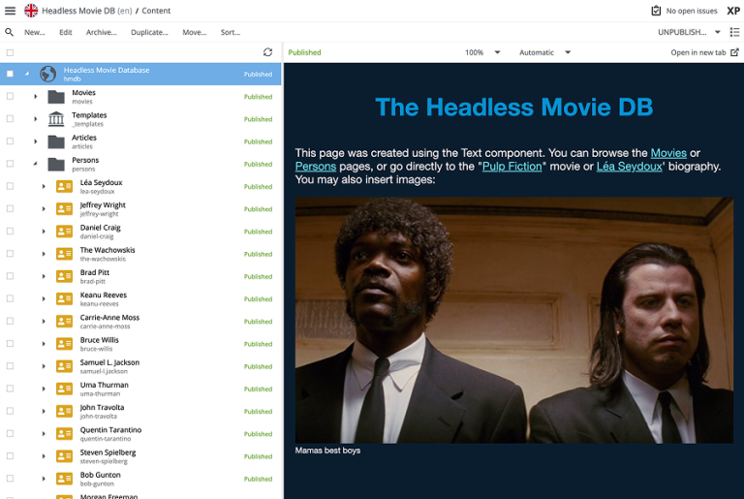Viewport: 744px width, 499px height.
Task: Open the XP application launcher
Action: pyautogui.click(x=733, y=11)
